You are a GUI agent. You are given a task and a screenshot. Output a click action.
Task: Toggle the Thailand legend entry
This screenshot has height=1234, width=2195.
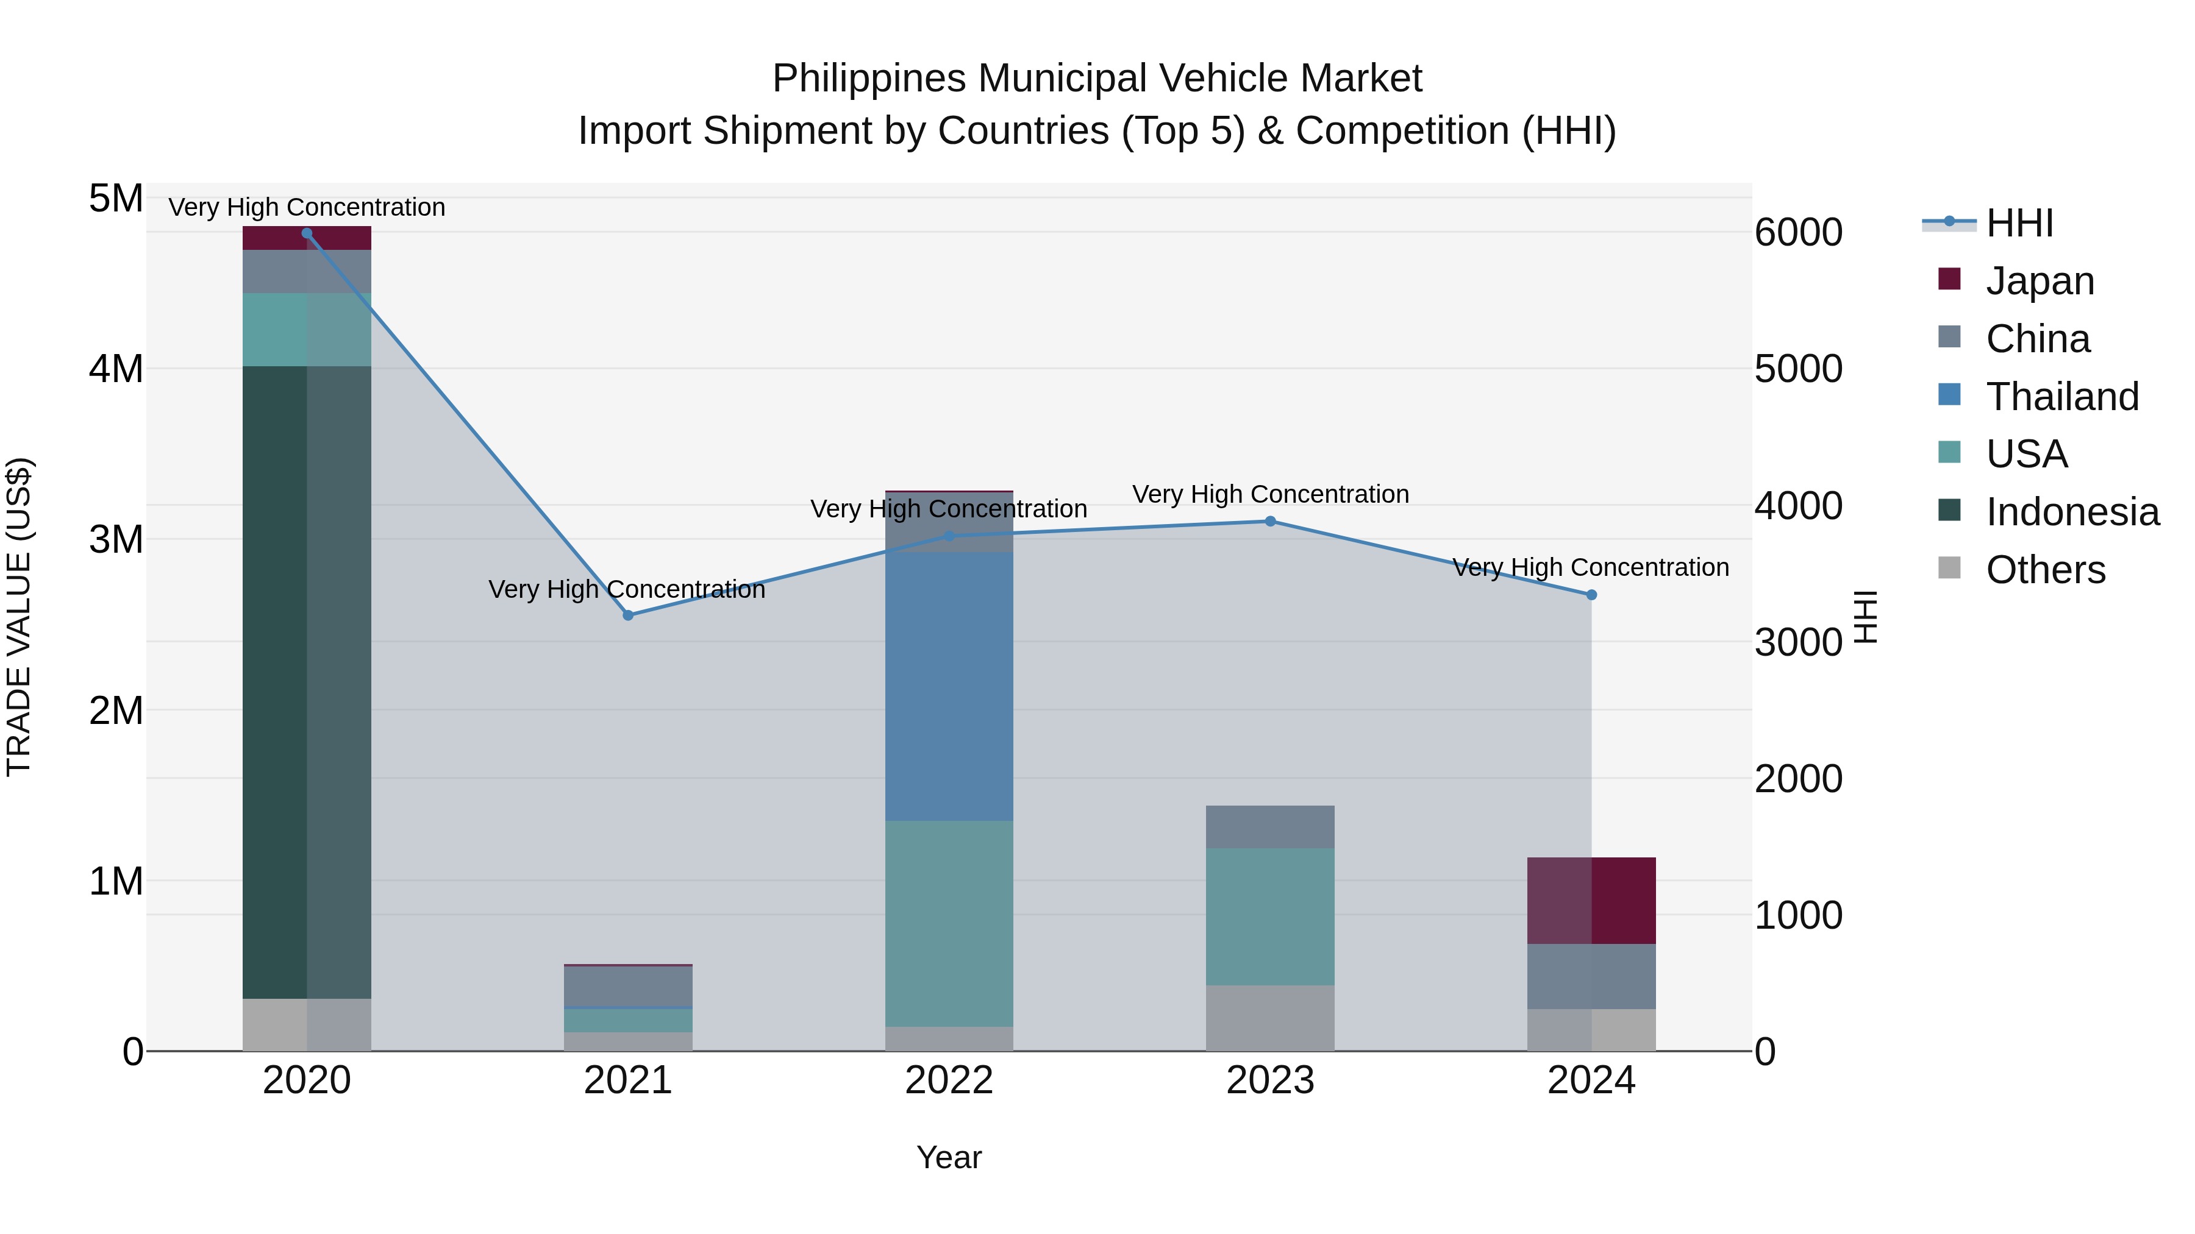pyautogui.click(x=2038, y=397)
